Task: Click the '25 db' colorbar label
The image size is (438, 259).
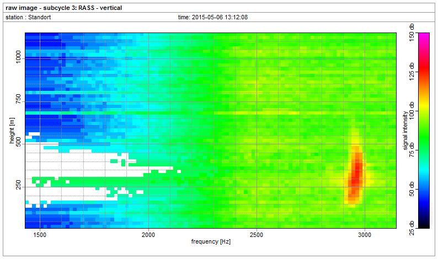Action: 412,220
